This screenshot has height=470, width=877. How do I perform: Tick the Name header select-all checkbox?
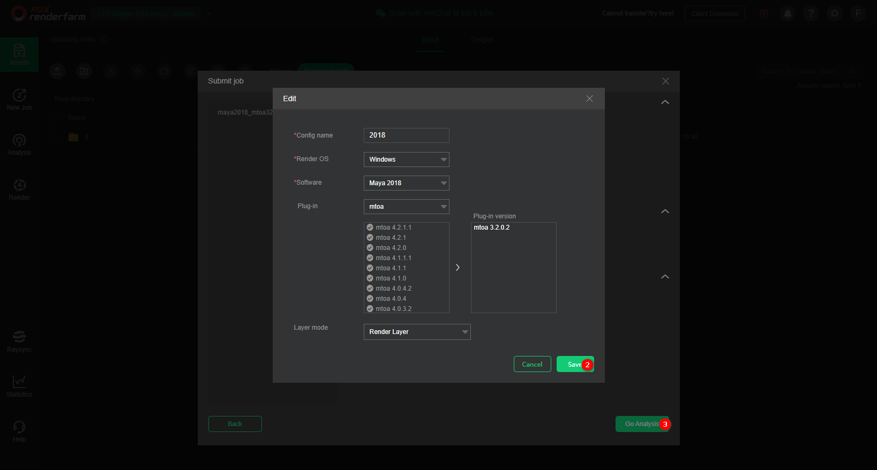click(54, 117)
